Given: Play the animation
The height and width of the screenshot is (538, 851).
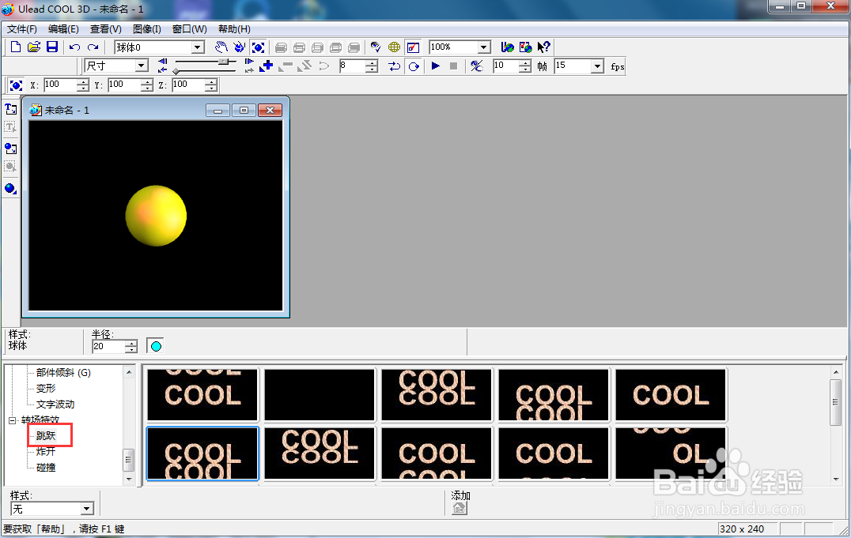Looking at the screenshot, I should (435, 66).
